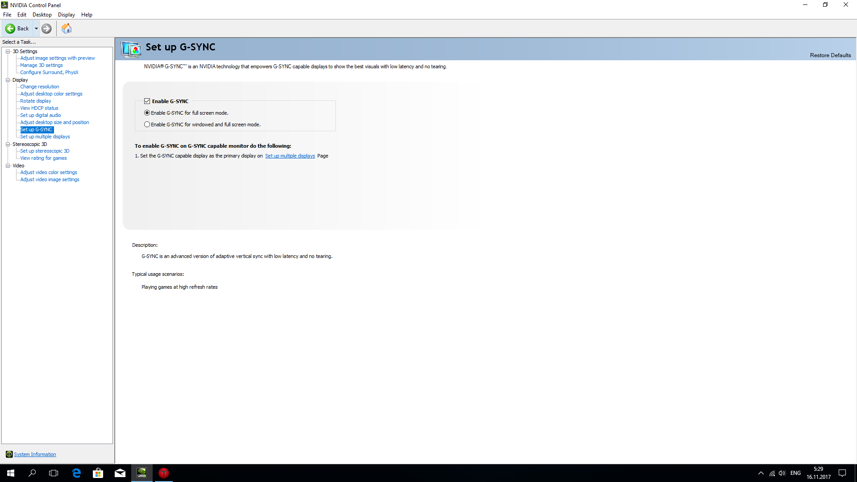The image size is (857, 482).
Task: Click the taskbar clock and date
Action: 818,473
